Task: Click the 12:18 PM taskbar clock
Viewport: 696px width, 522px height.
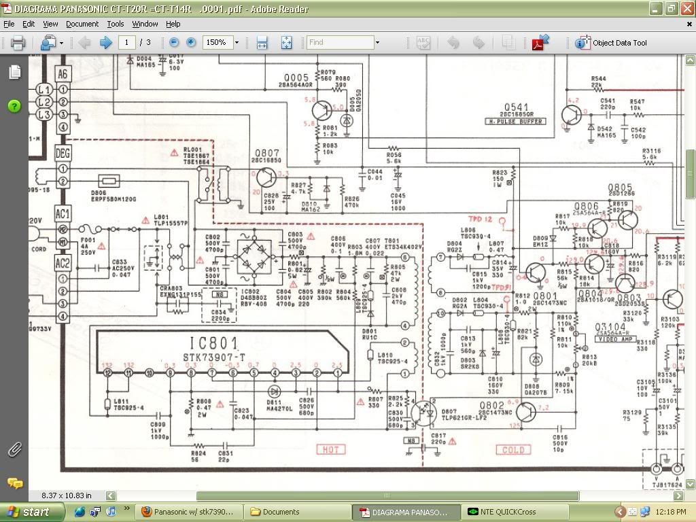Action: click(670, 512)
